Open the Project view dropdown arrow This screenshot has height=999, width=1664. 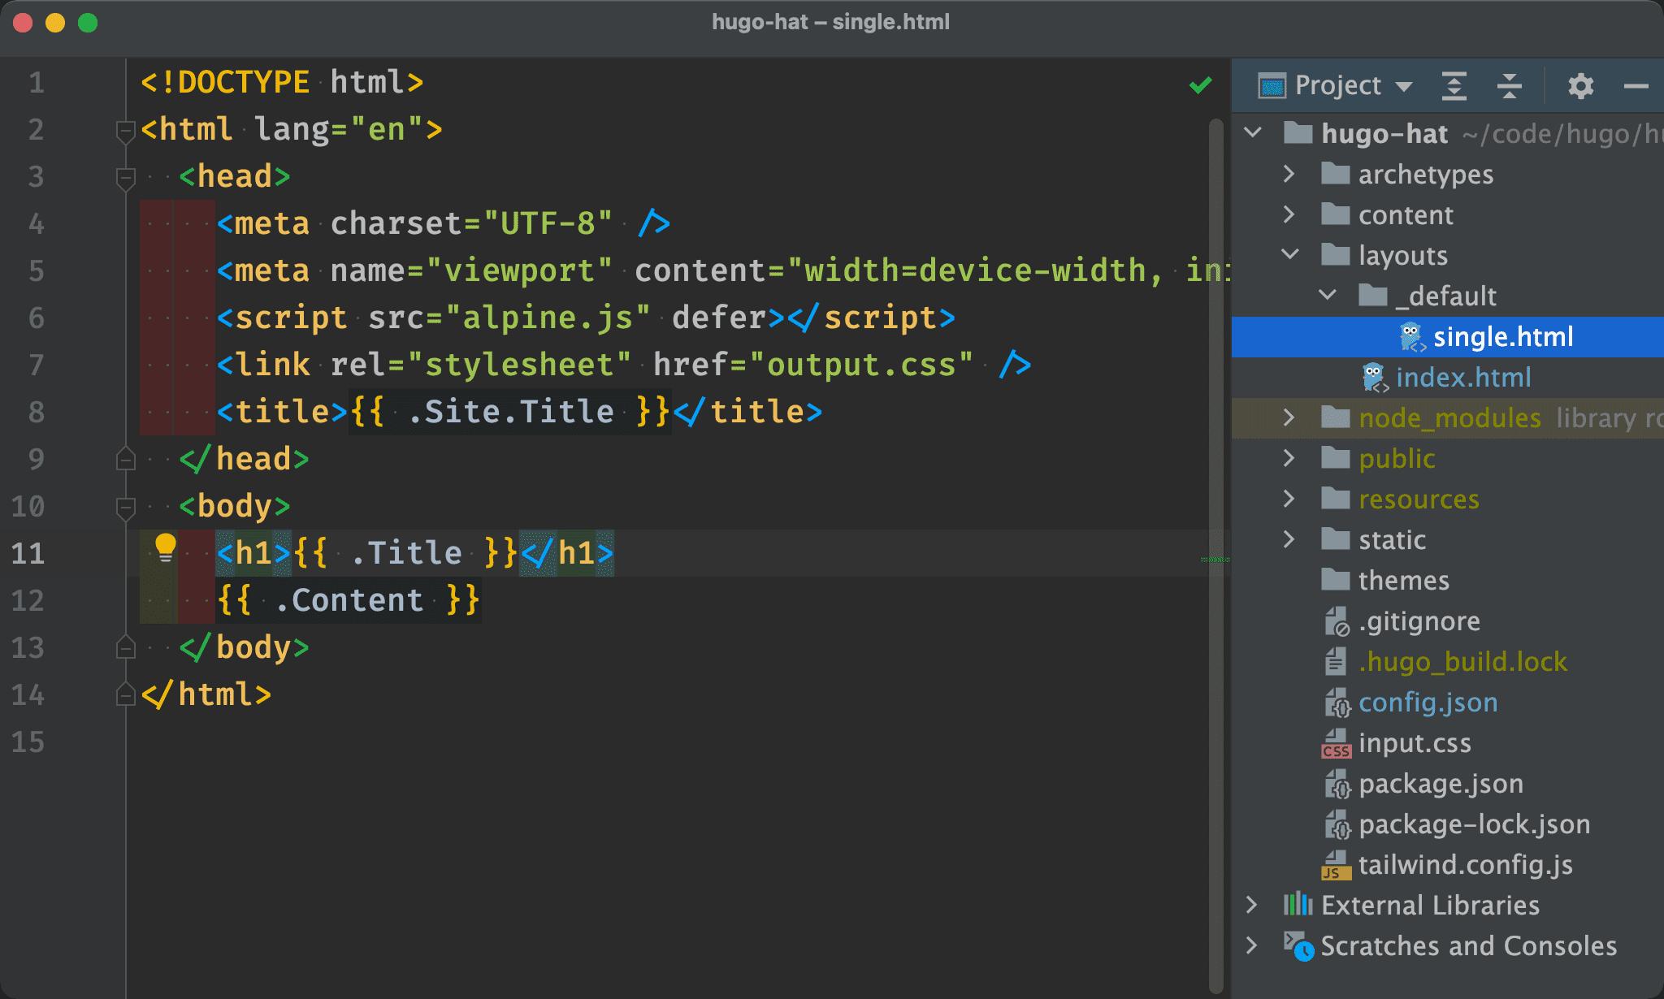(1403, 86)
